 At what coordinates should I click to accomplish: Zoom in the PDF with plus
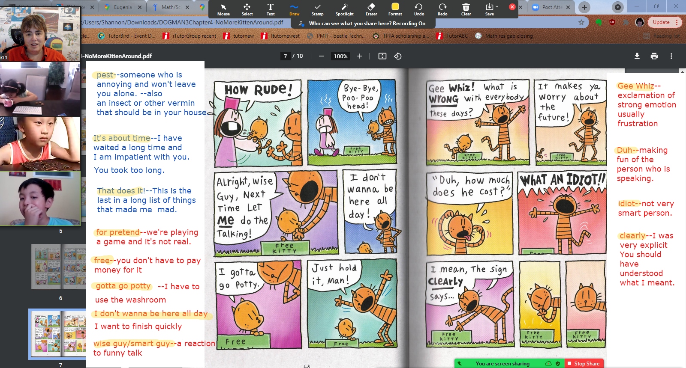[360, 56]
